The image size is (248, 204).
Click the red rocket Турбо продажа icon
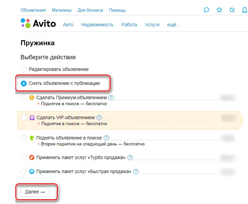[32, 157]
